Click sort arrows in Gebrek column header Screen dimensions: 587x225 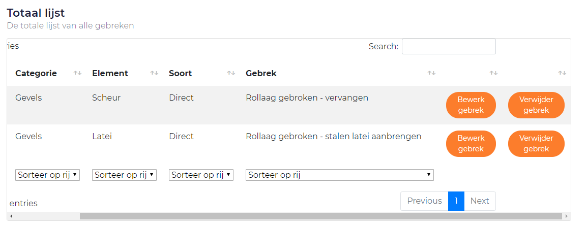(431, 73)
